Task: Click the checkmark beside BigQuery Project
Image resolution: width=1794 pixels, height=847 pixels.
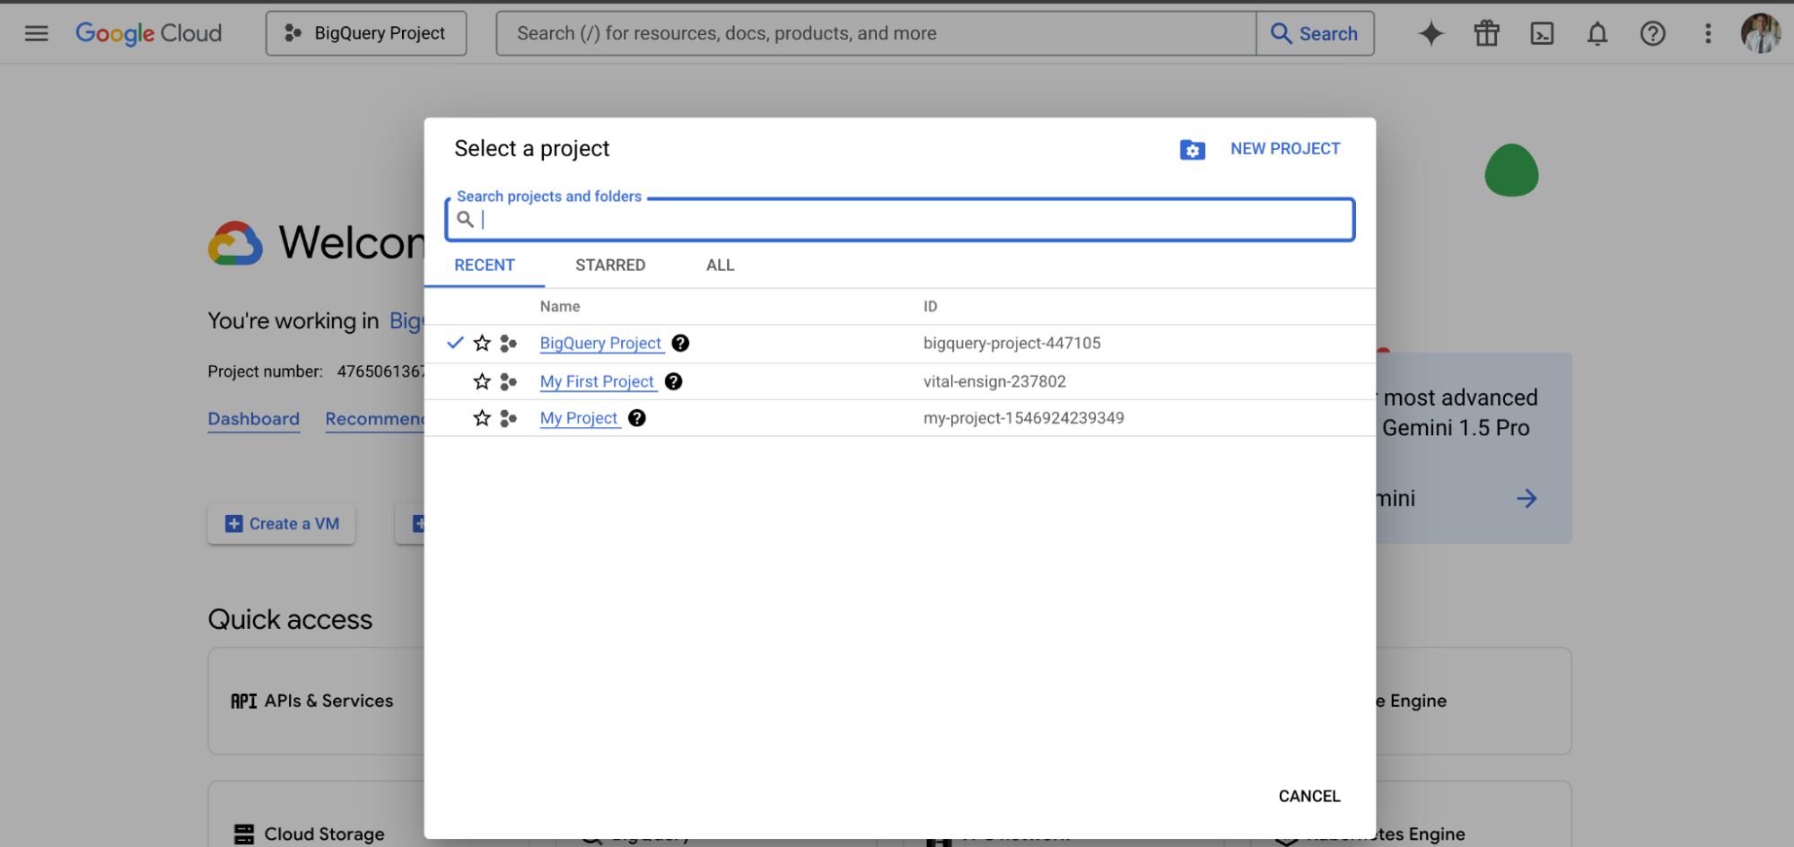Action: click(x=455, y=343)
